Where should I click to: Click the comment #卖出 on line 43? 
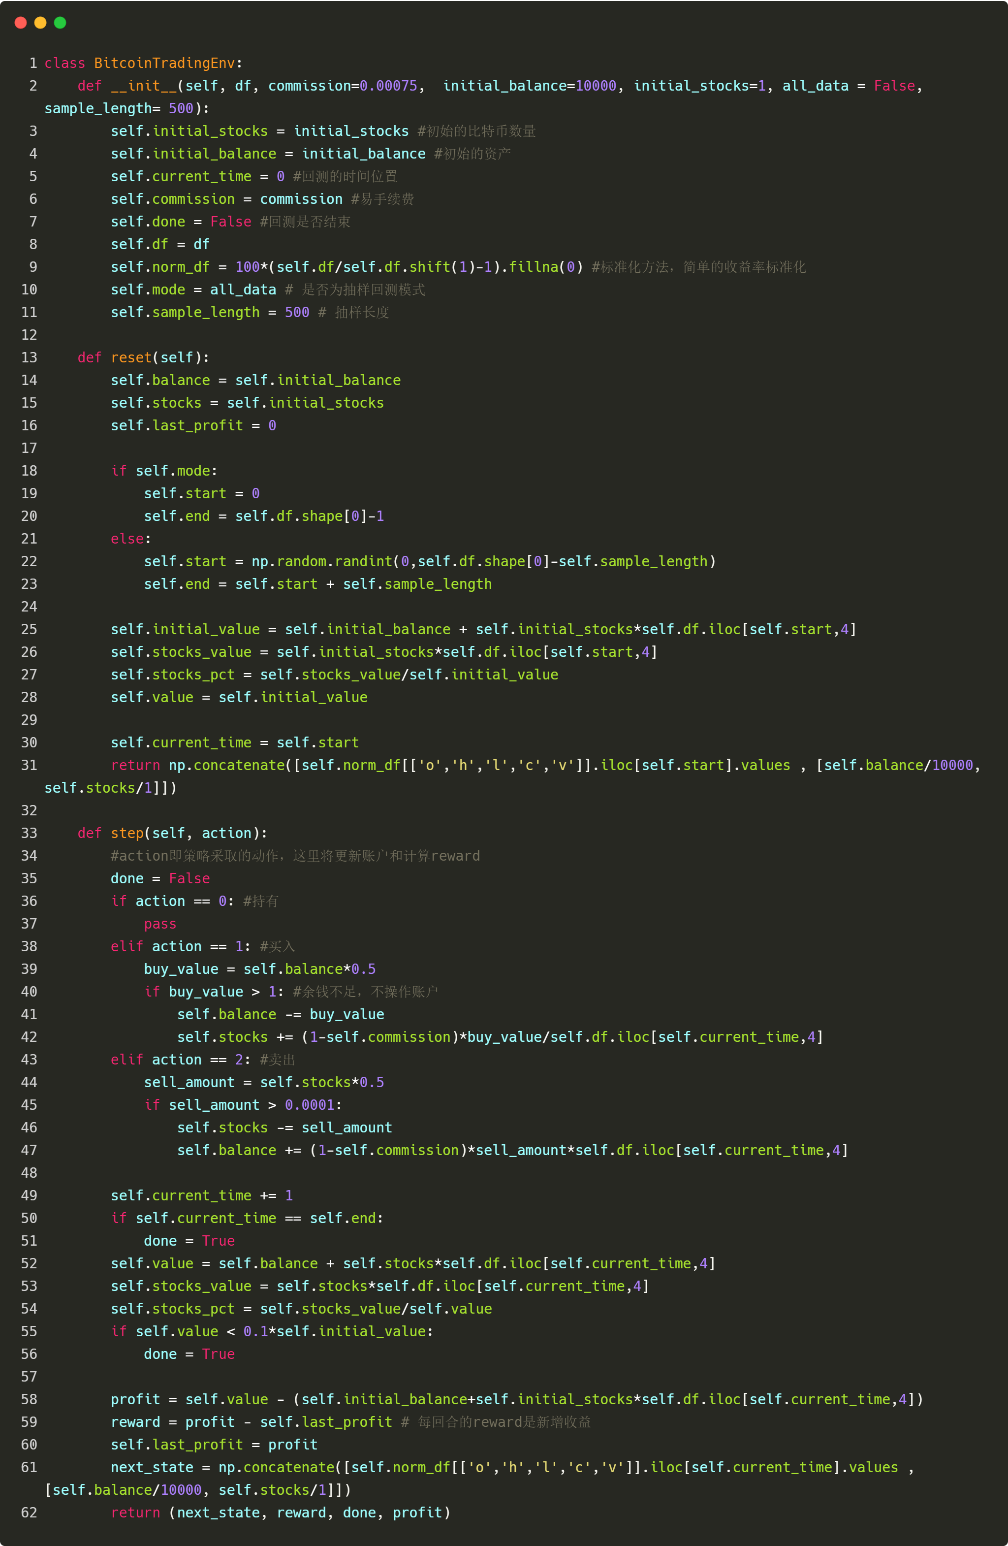(277, 1060)
